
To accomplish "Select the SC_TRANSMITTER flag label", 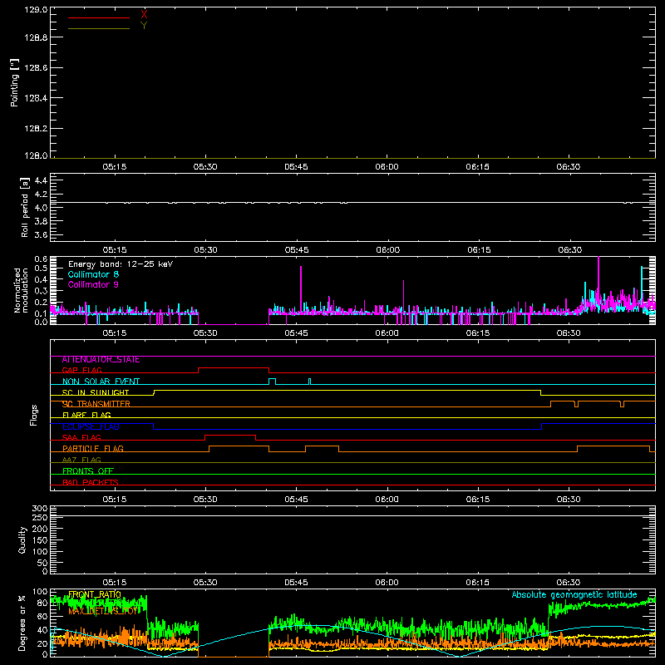I will click(x=96, y=404).
